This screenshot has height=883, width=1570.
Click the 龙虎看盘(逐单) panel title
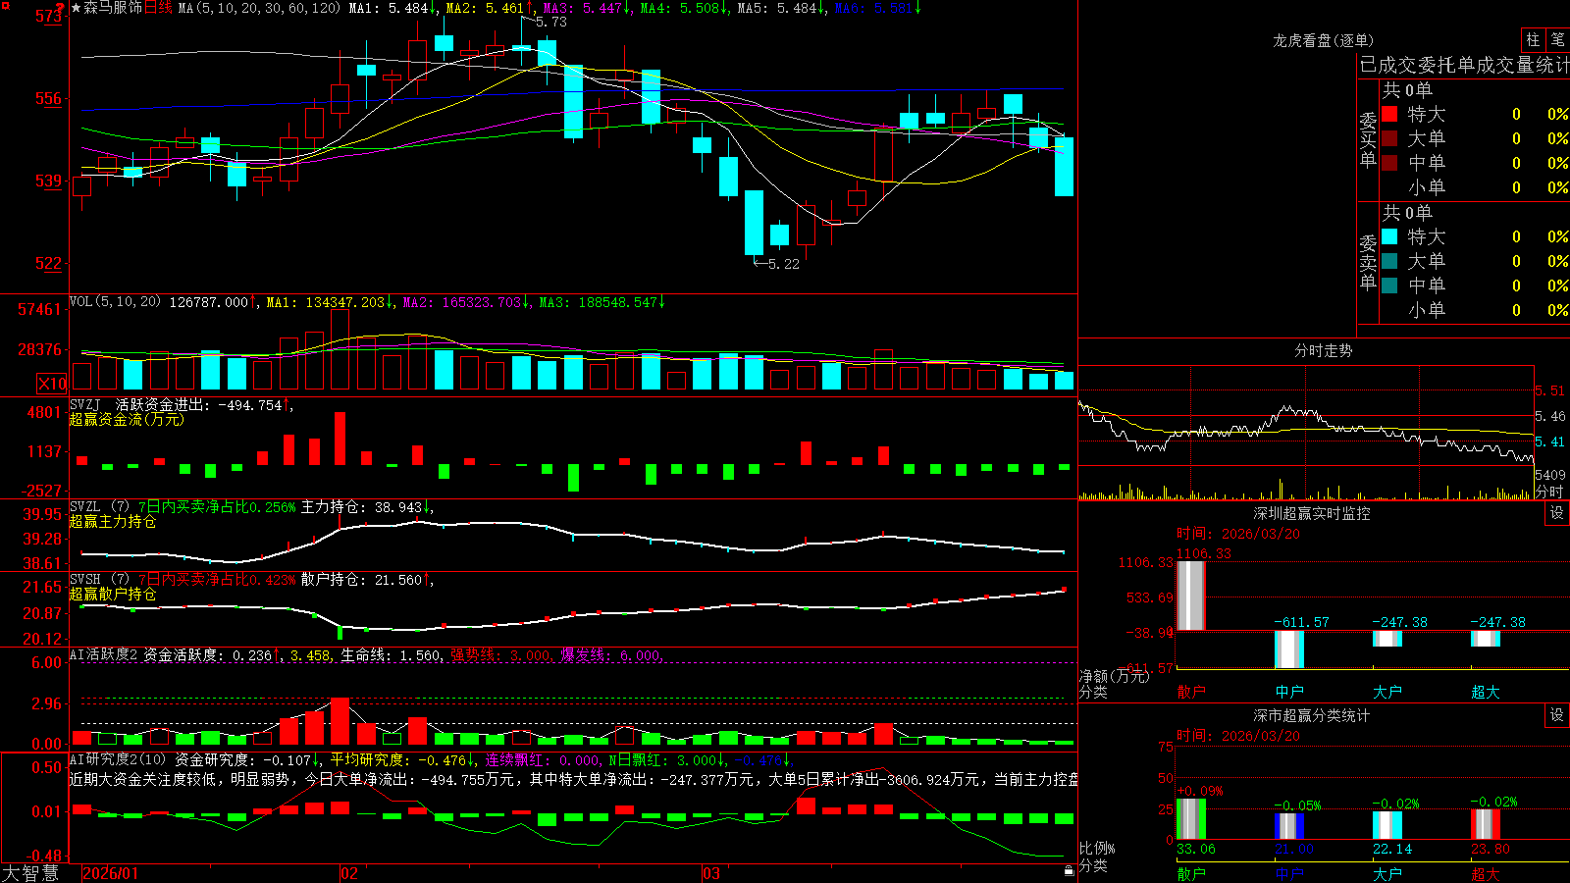pyautogui.click(x=1323, y=40)
